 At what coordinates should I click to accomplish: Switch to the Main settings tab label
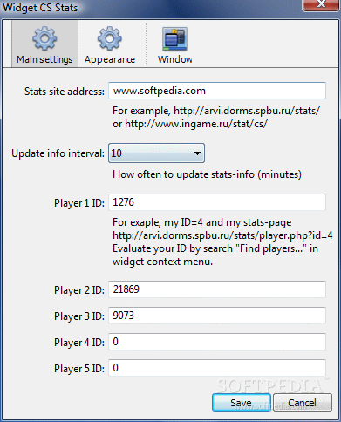[44, 59]
